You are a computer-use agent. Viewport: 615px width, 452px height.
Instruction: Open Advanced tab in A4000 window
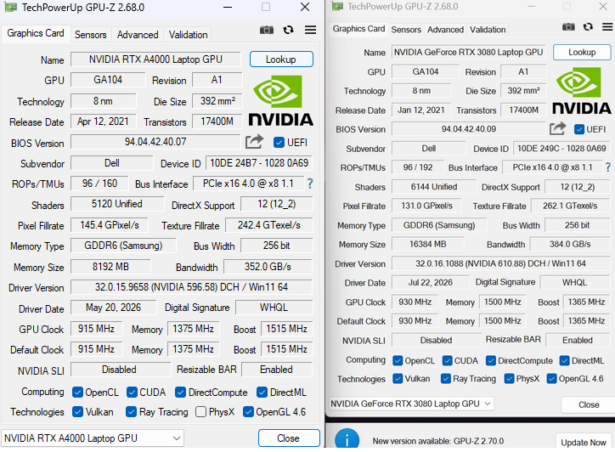coord(138,35)
